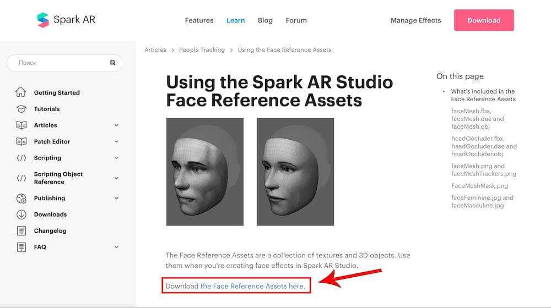Focus the Поиск search input field
551x308 pixels.
[x=61, y=63]
